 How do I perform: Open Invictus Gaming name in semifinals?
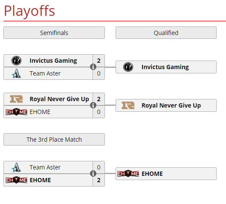53,61
